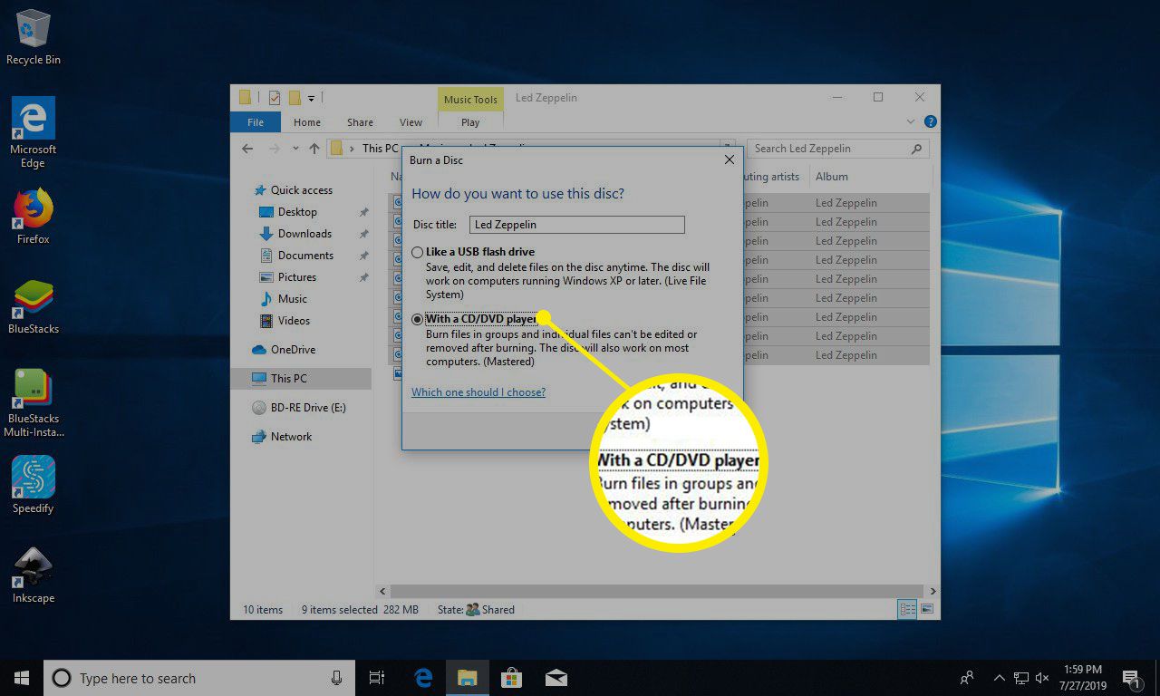
Task: Click the File Explorer taskbar icon
Action: pyautogui.click(x=467, y=678)
